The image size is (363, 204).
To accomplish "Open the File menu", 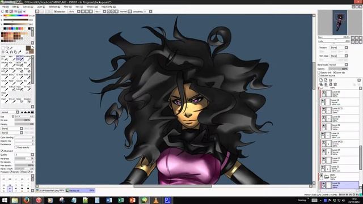I will [5, 7].
